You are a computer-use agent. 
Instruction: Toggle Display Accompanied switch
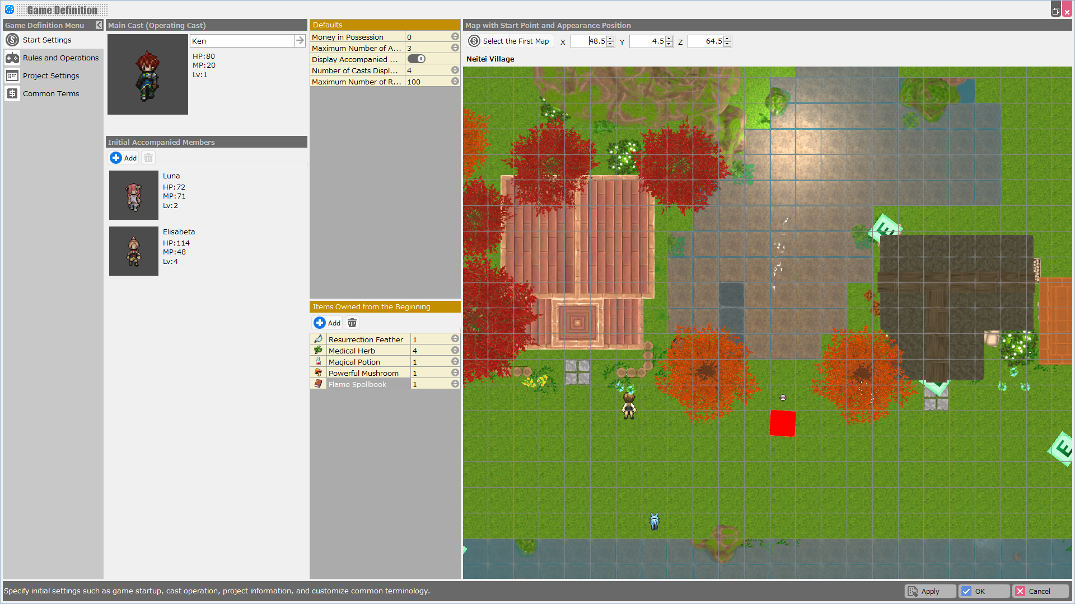click(417, 59)
